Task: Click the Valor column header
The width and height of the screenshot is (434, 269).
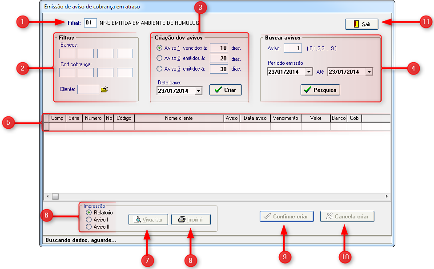Action: point(316,118)
